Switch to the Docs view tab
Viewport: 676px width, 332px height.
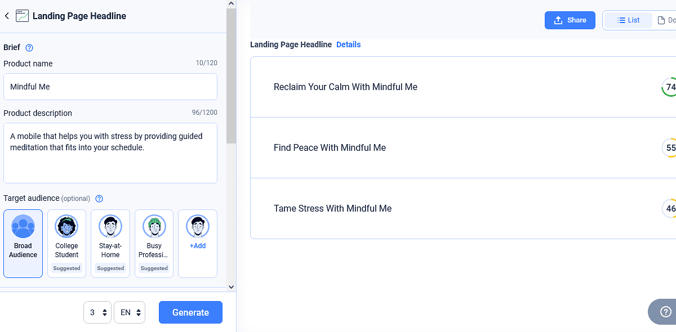coord(667,20)
